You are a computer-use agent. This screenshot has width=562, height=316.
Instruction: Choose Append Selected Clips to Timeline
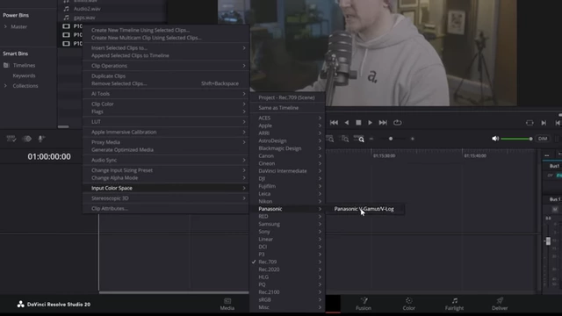[x=166, y=55]
